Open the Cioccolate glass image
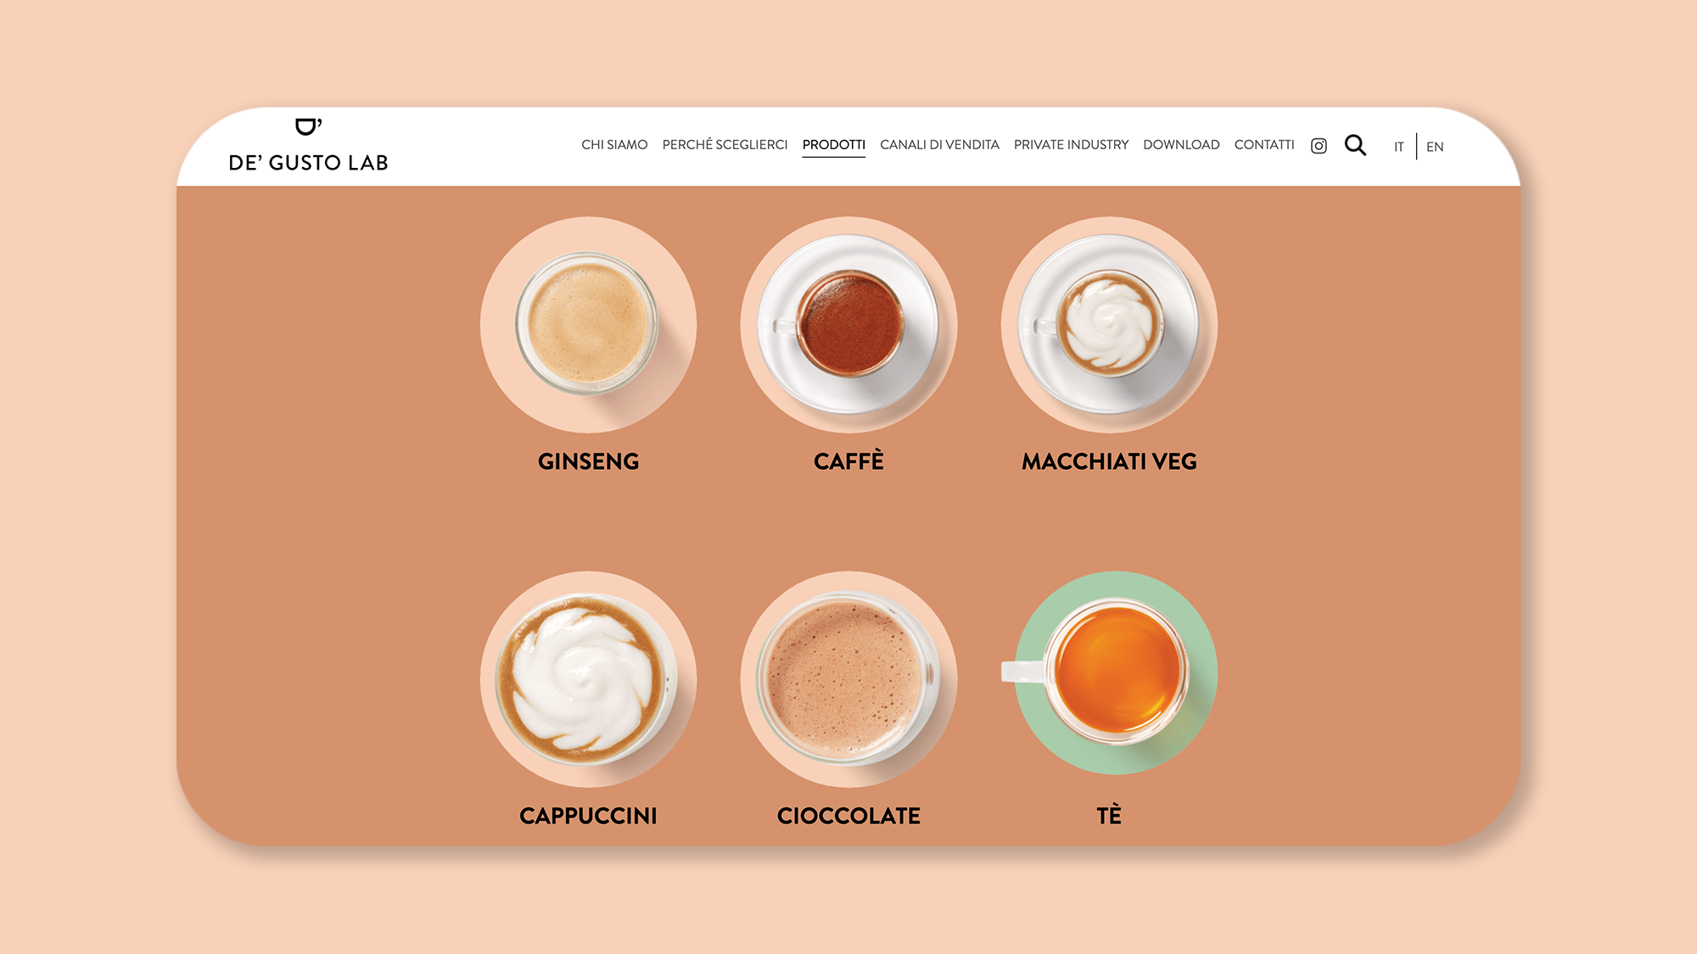The width and height of the screenshot is (1697, 954). 848,679
